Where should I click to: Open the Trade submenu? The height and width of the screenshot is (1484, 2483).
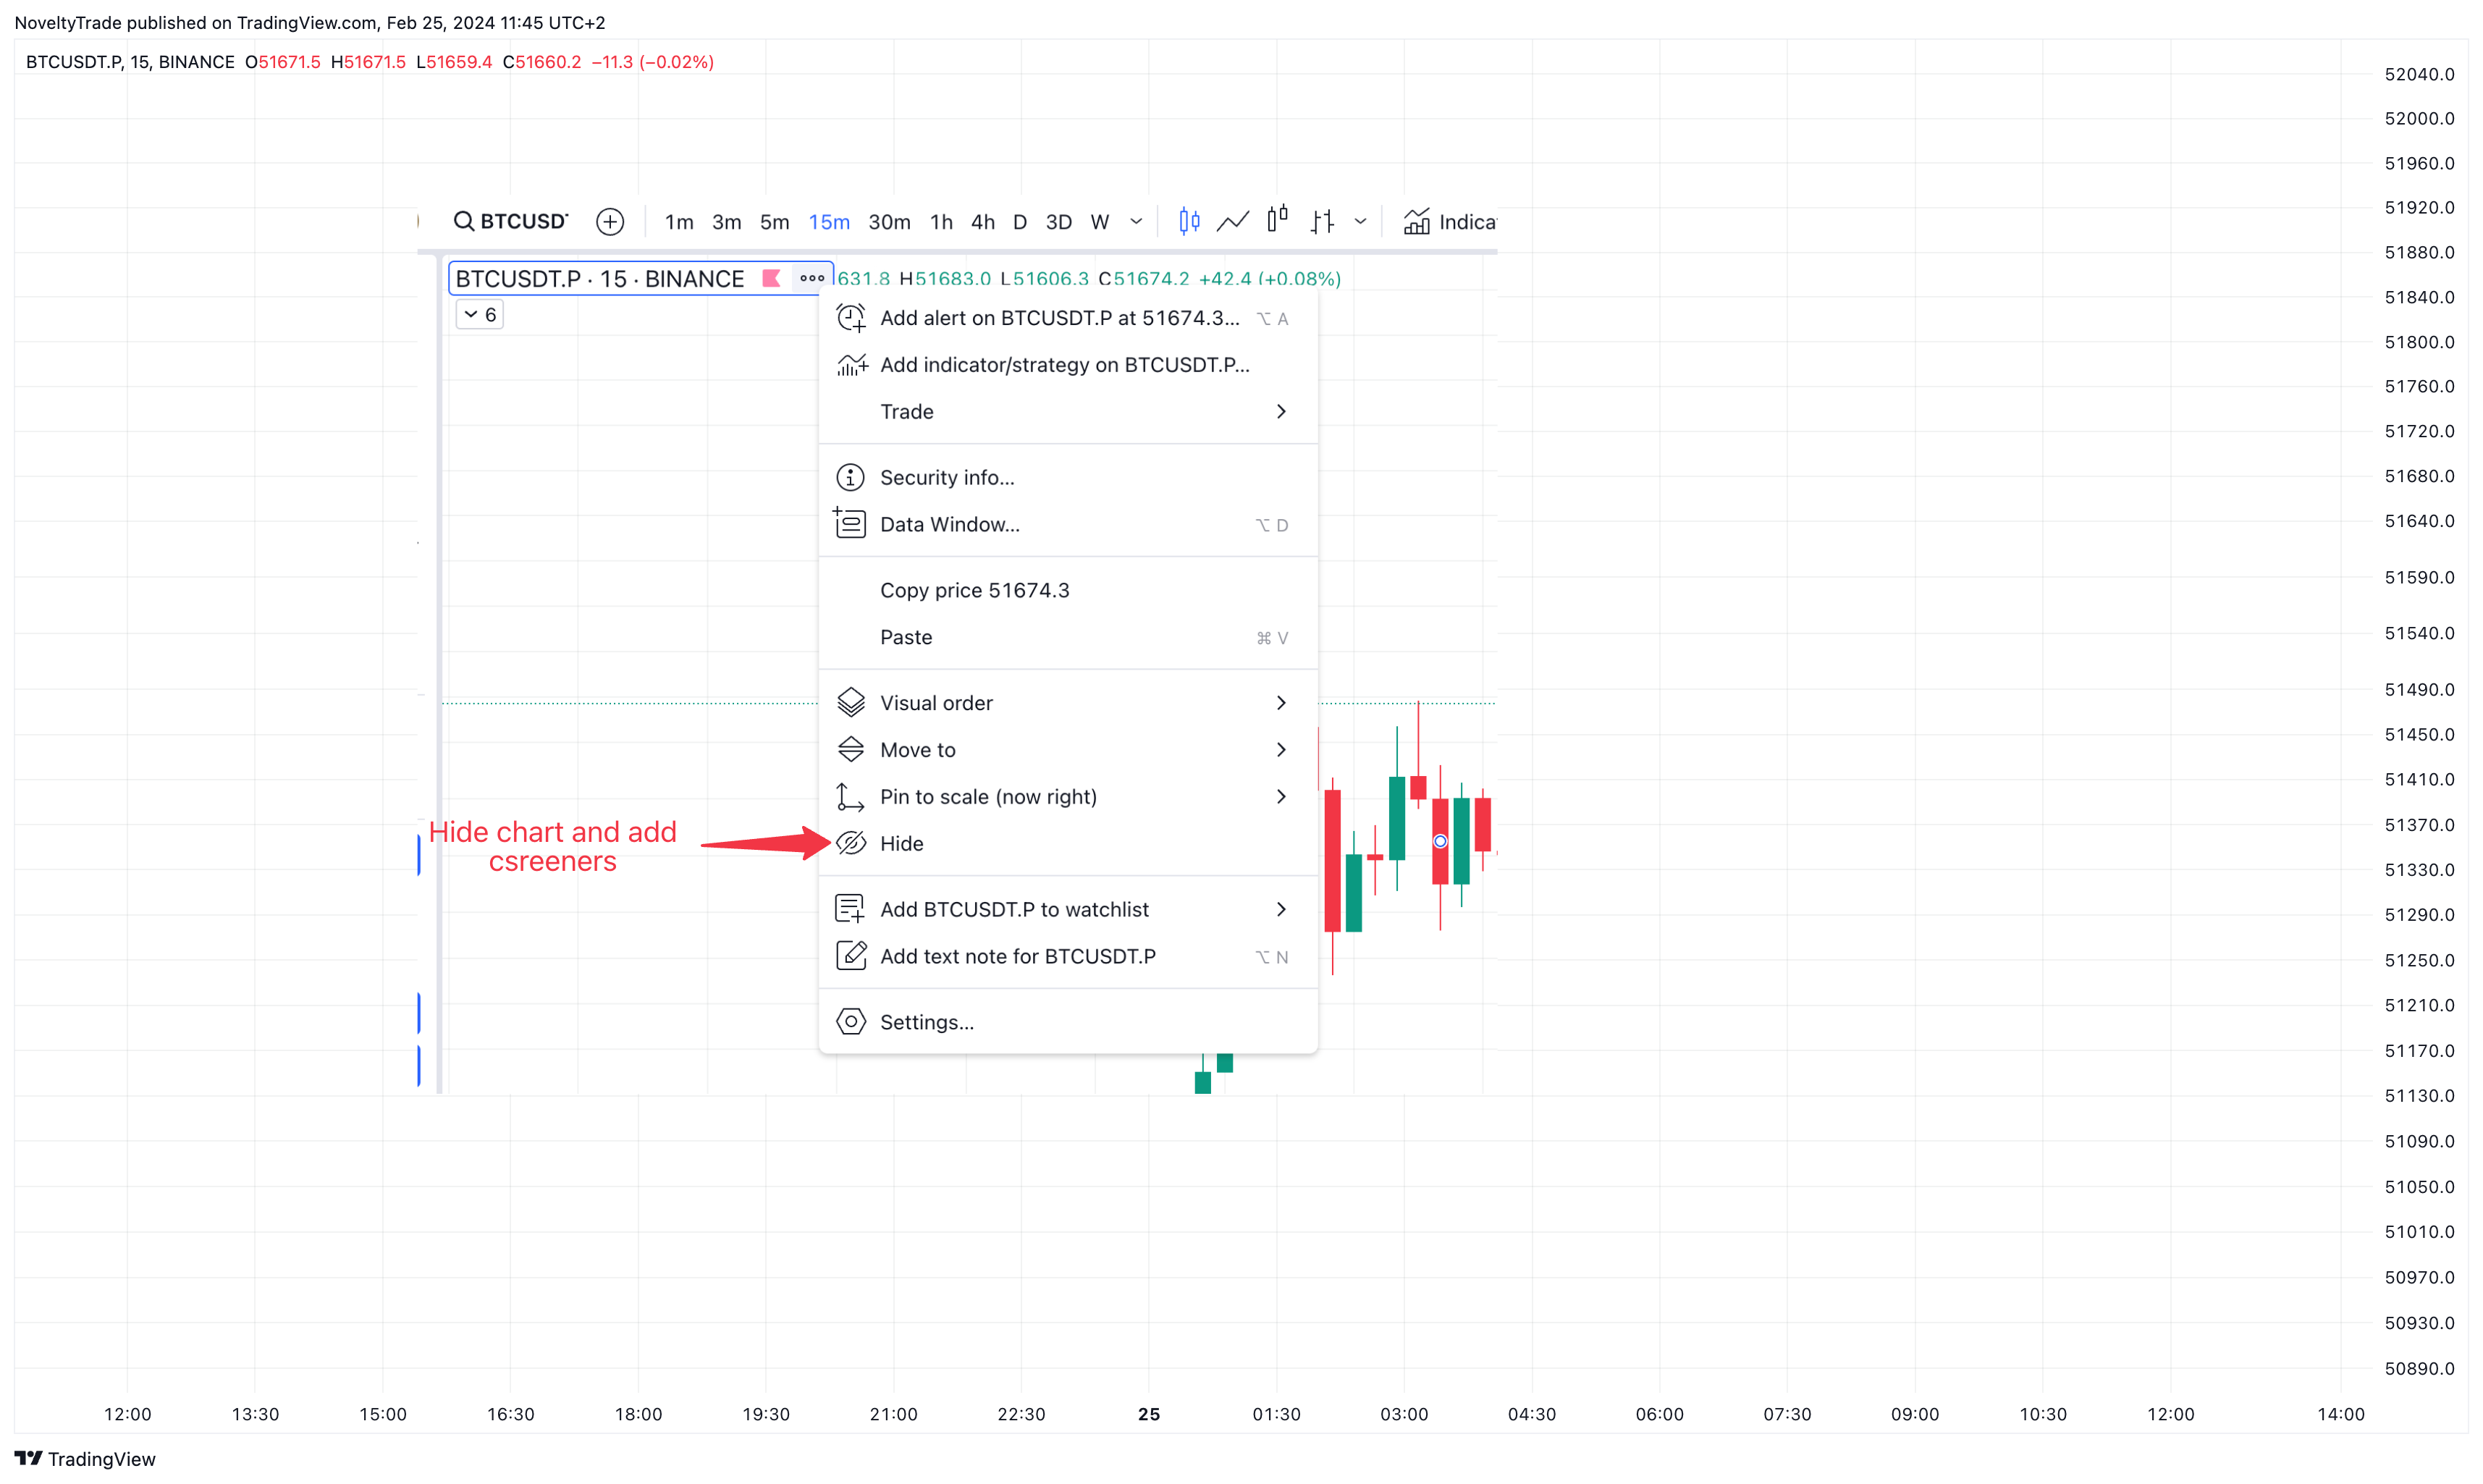pos(1068,412)
